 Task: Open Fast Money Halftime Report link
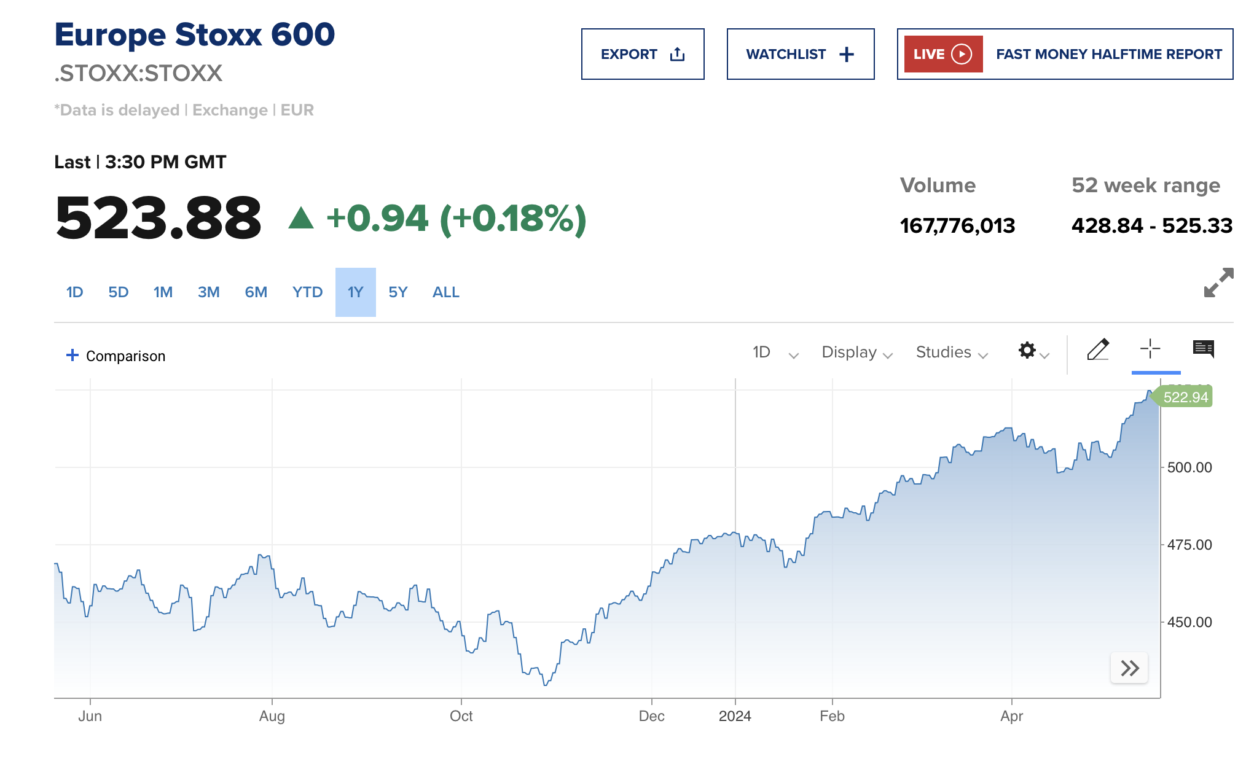point(1108,54)
